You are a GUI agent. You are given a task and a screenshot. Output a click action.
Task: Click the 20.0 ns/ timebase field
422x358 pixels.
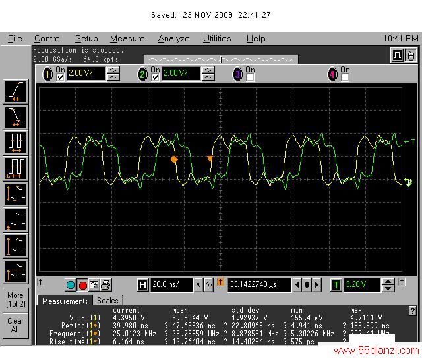(x=171, y=285)
